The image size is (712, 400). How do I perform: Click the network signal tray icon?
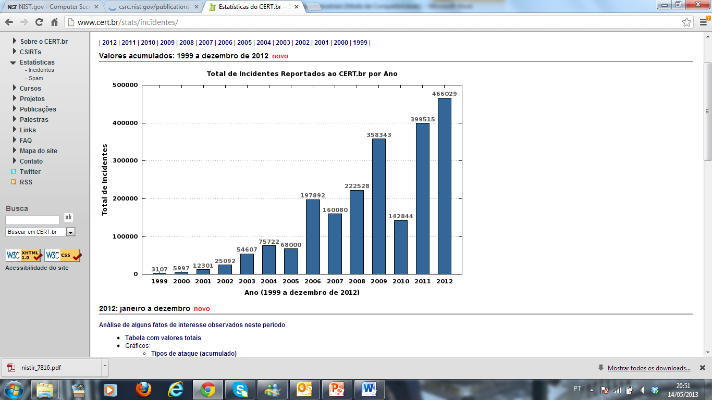click(617, 390)
